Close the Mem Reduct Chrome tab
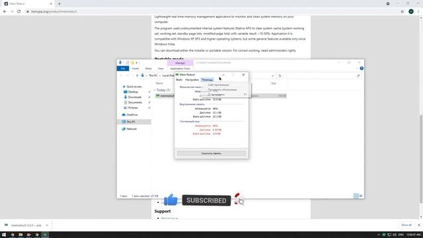 pyautogui.click(x=51, y=4)
